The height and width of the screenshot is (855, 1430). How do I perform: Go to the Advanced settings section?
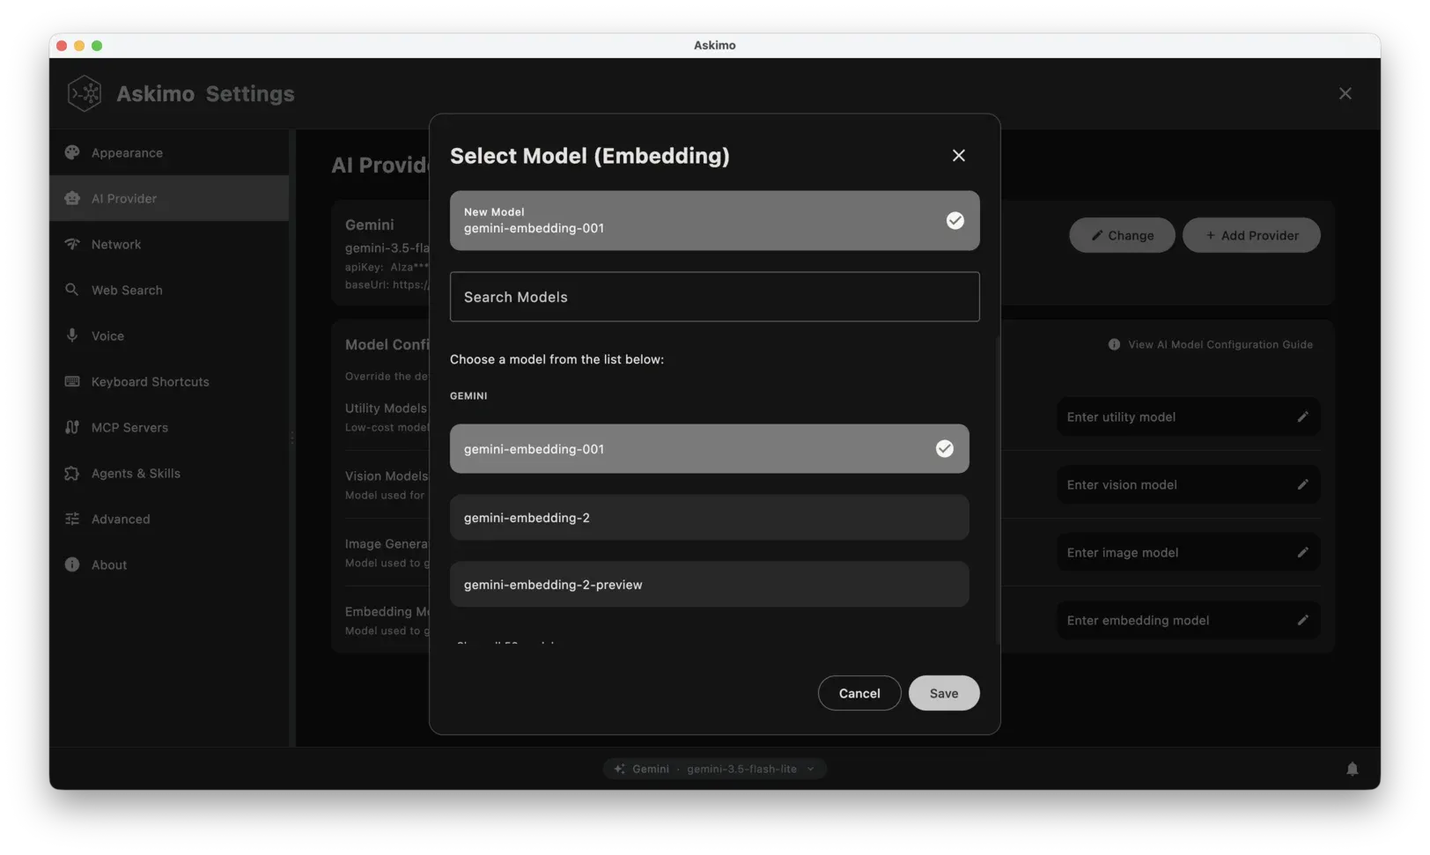click(x=169, y=519)
